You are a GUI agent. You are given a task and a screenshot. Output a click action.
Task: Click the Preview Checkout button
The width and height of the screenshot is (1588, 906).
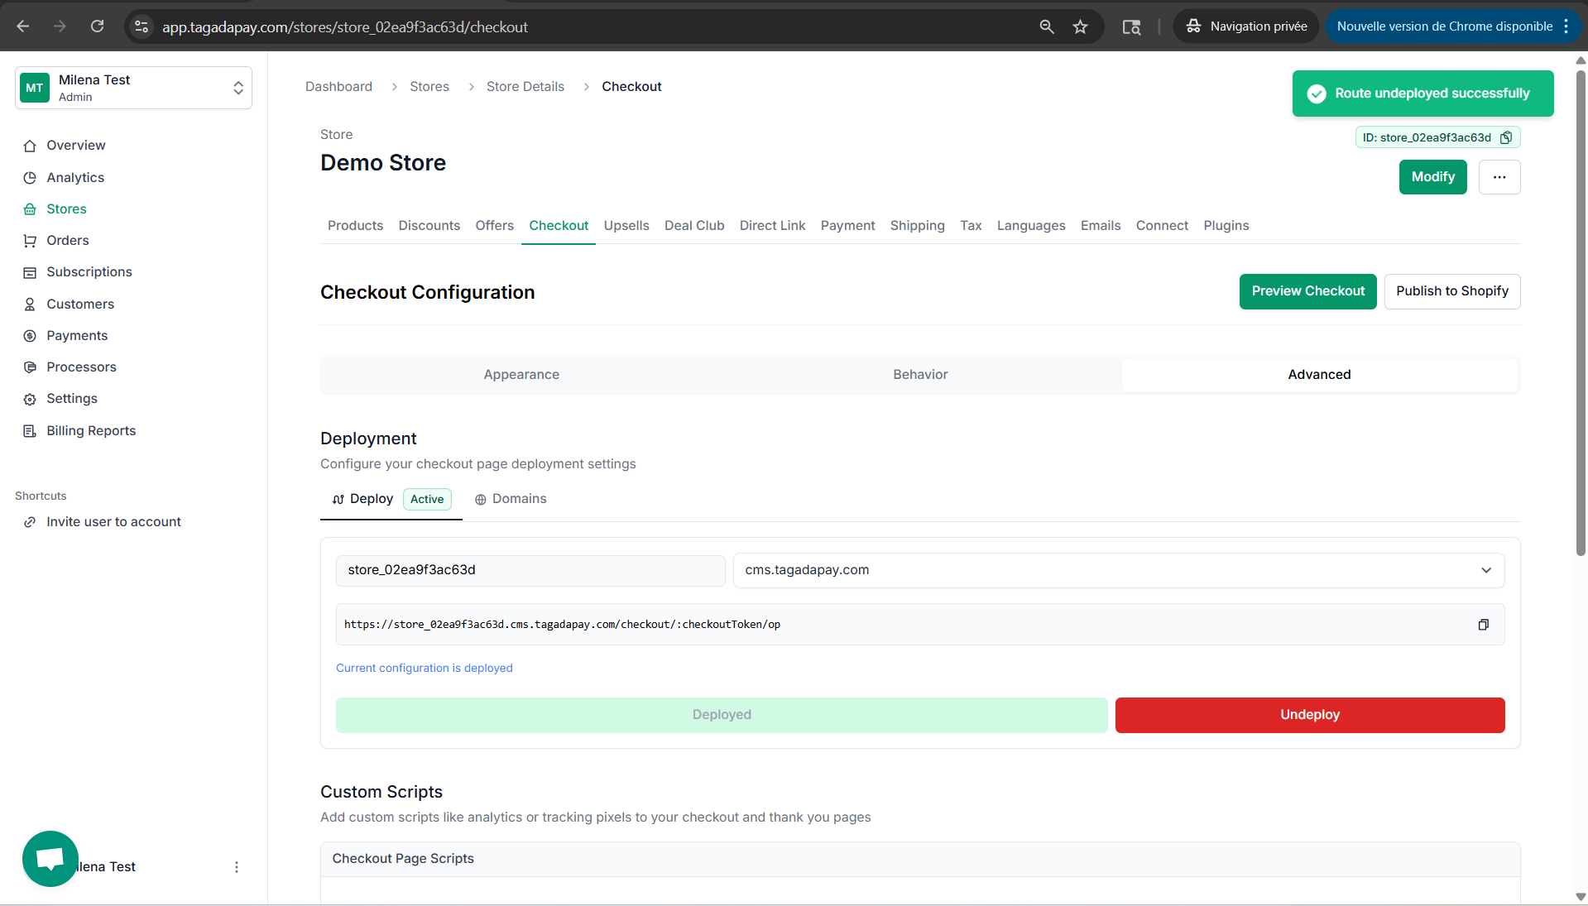point(1307,291)
